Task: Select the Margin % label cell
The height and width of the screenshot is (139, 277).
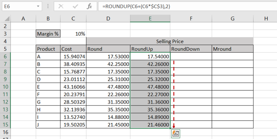Action: point(48,34)
